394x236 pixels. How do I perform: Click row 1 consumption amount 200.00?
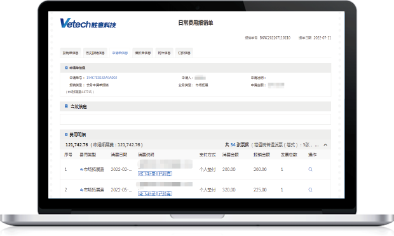click(229, 169)
